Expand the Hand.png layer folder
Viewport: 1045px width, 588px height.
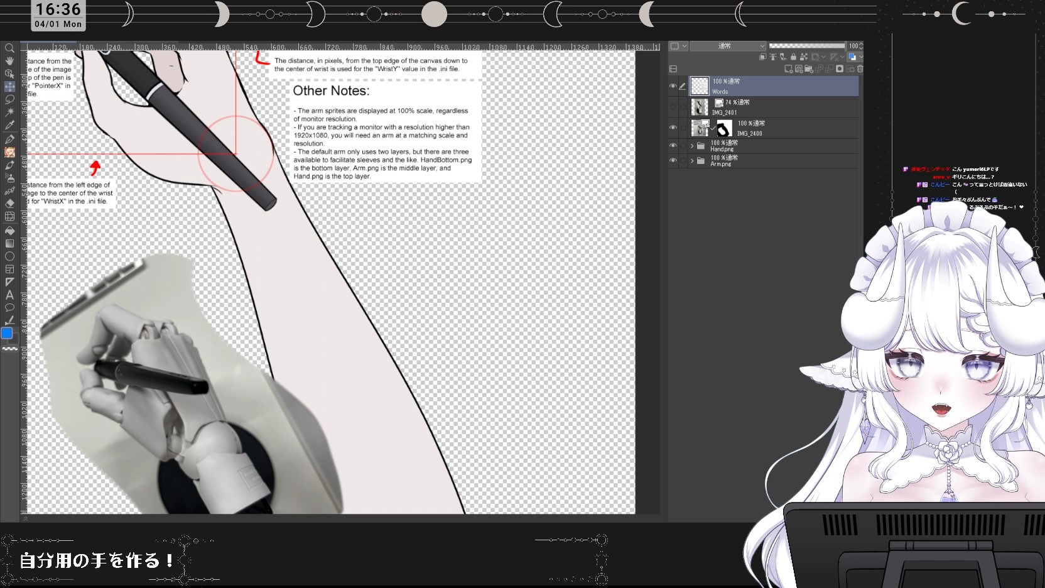point(692,146)
